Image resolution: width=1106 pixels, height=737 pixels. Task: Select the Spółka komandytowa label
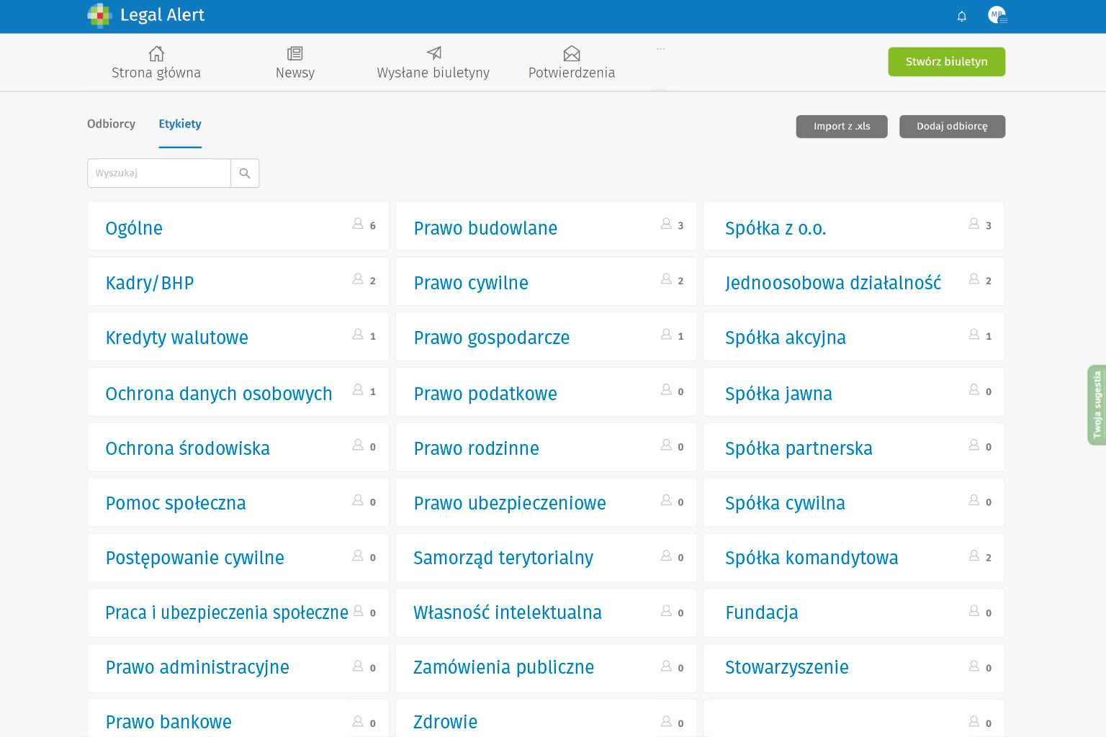click(811, 558)
